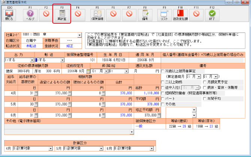Click the ESC 閉じる icon
Viewport: 251px width, 157px height.
coord(9,13)
